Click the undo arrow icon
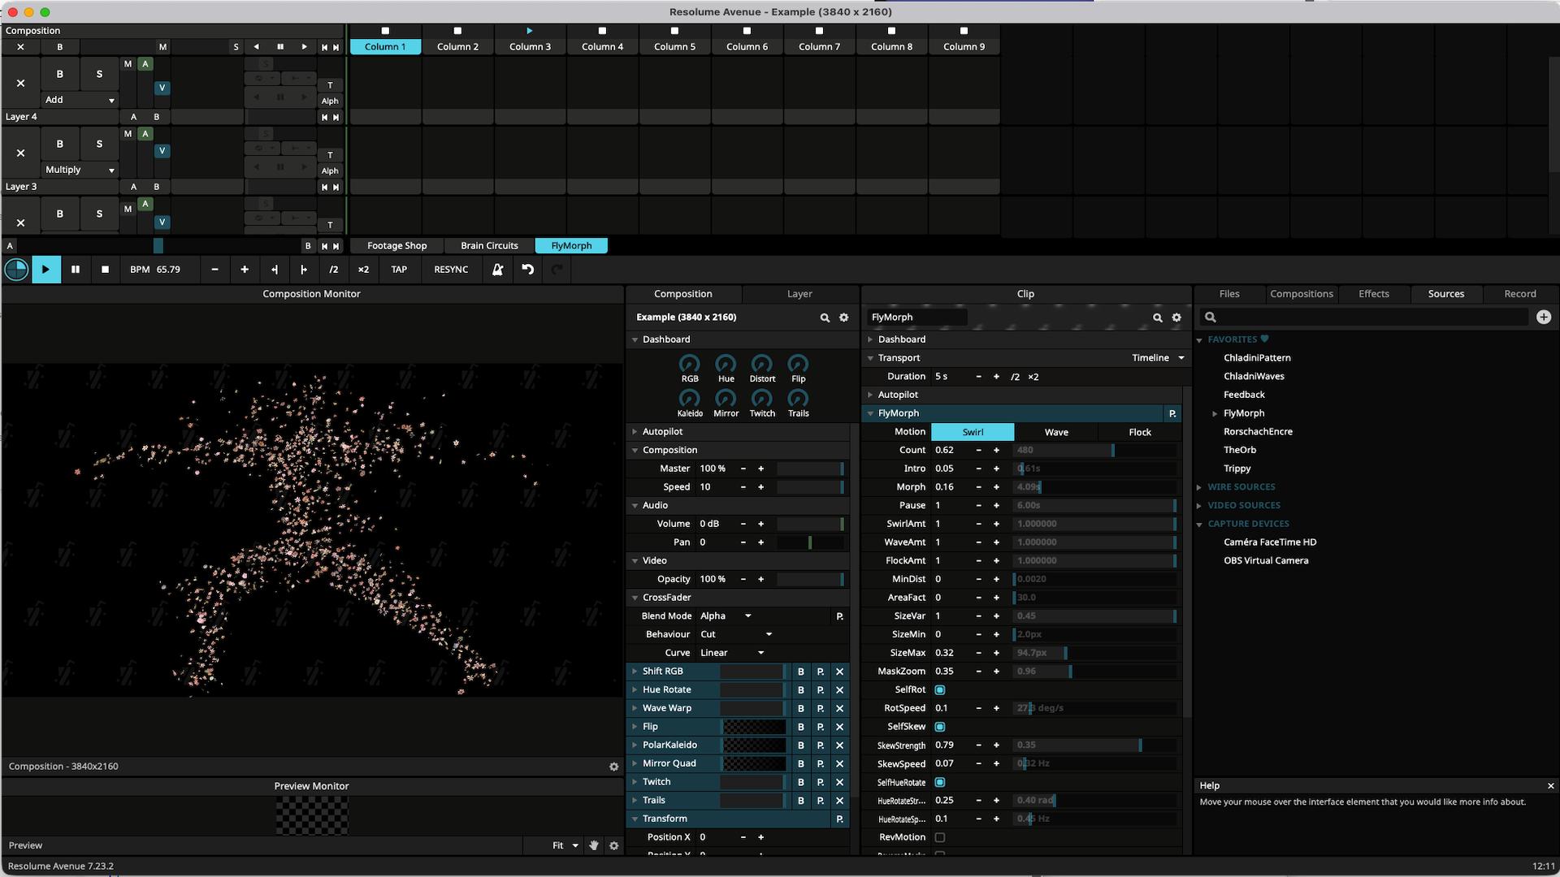1560x877 pixels. pyautogui.click(x=528, y=270)
